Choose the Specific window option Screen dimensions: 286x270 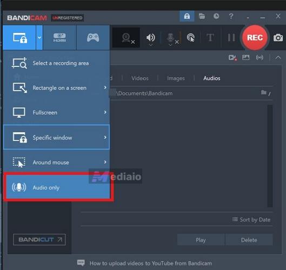57,137
